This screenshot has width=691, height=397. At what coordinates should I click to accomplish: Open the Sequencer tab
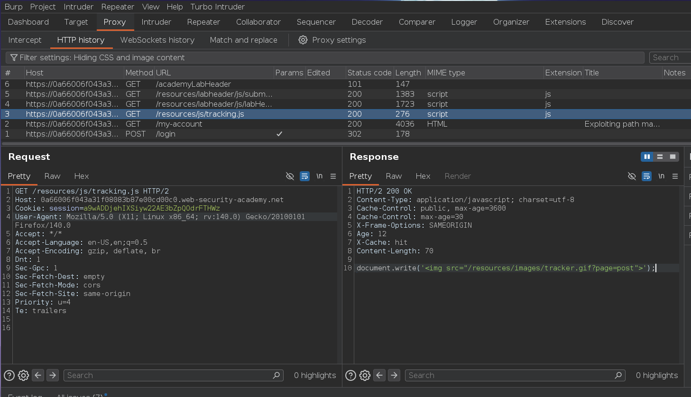316,22
